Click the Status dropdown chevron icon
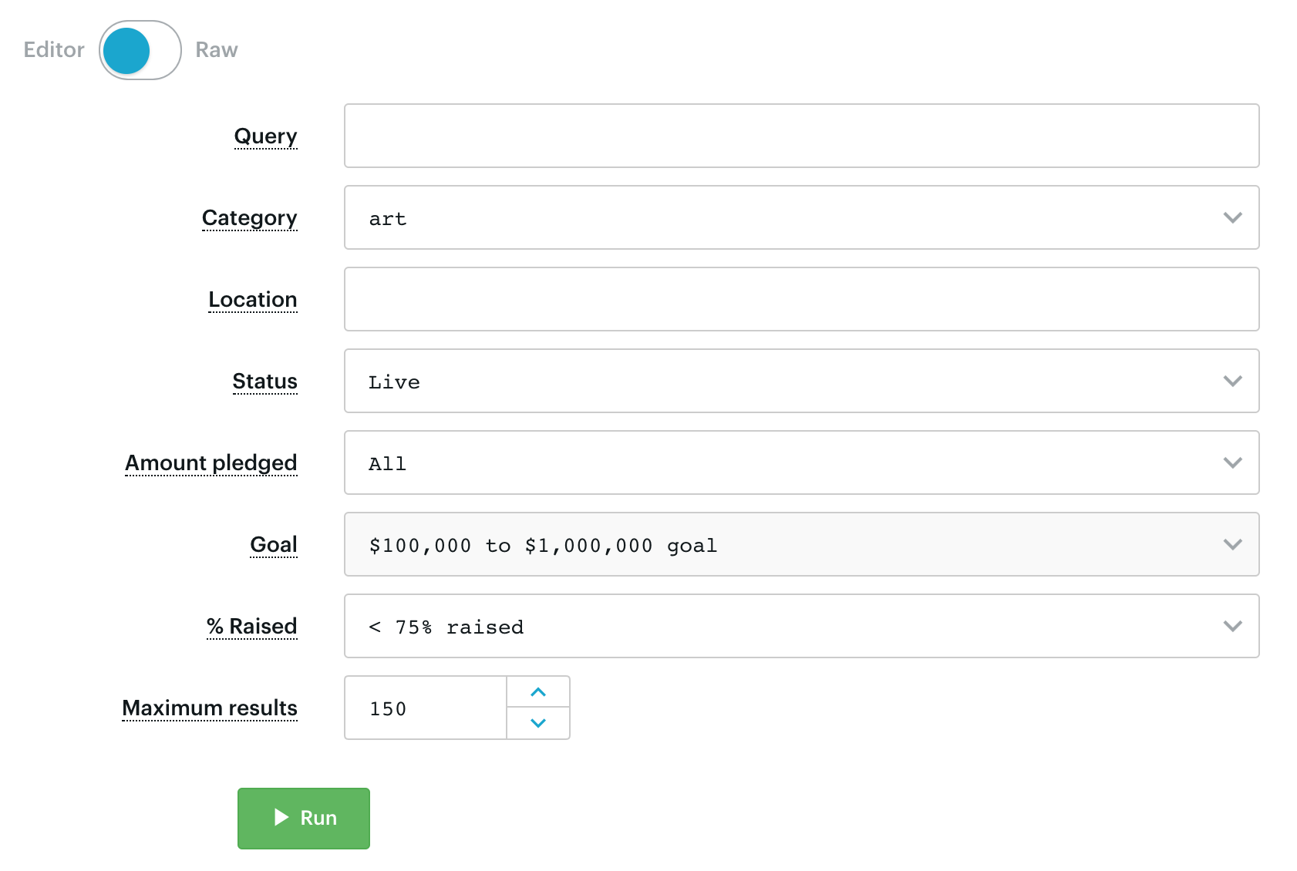1297x871 pixels. (1232, 381)
